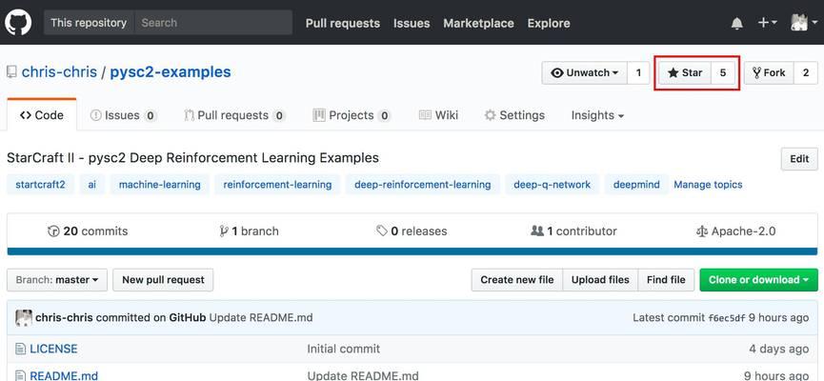View the 1 contributor page
The height and width of the screenshot is (381, 824).
point(573,231)
